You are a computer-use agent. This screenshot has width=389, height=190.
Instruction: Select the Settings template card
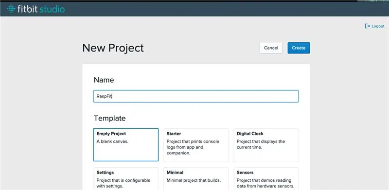coord(126,179)
